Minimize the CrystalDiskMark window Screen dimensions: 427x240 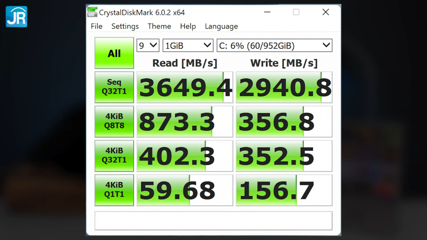pos(267,12)
